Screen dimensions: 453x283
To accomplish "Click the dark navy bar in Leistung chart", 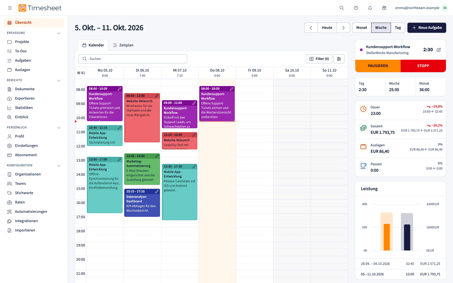I will pyautogui.click(x=407, y=237).
